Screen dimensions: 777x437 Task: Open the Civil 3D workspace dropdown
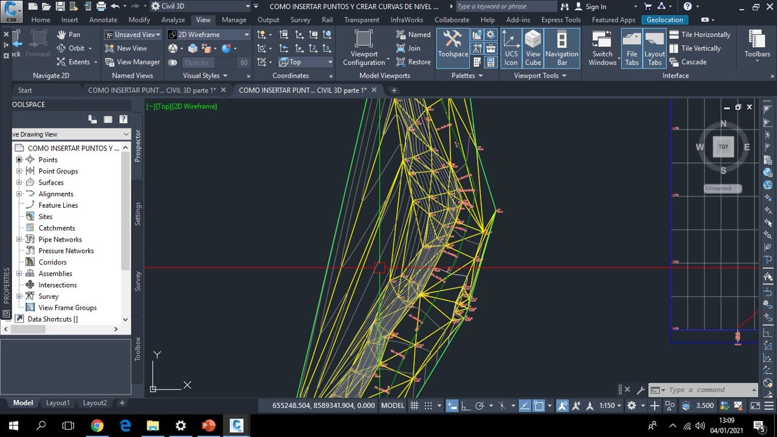[200, 6]
